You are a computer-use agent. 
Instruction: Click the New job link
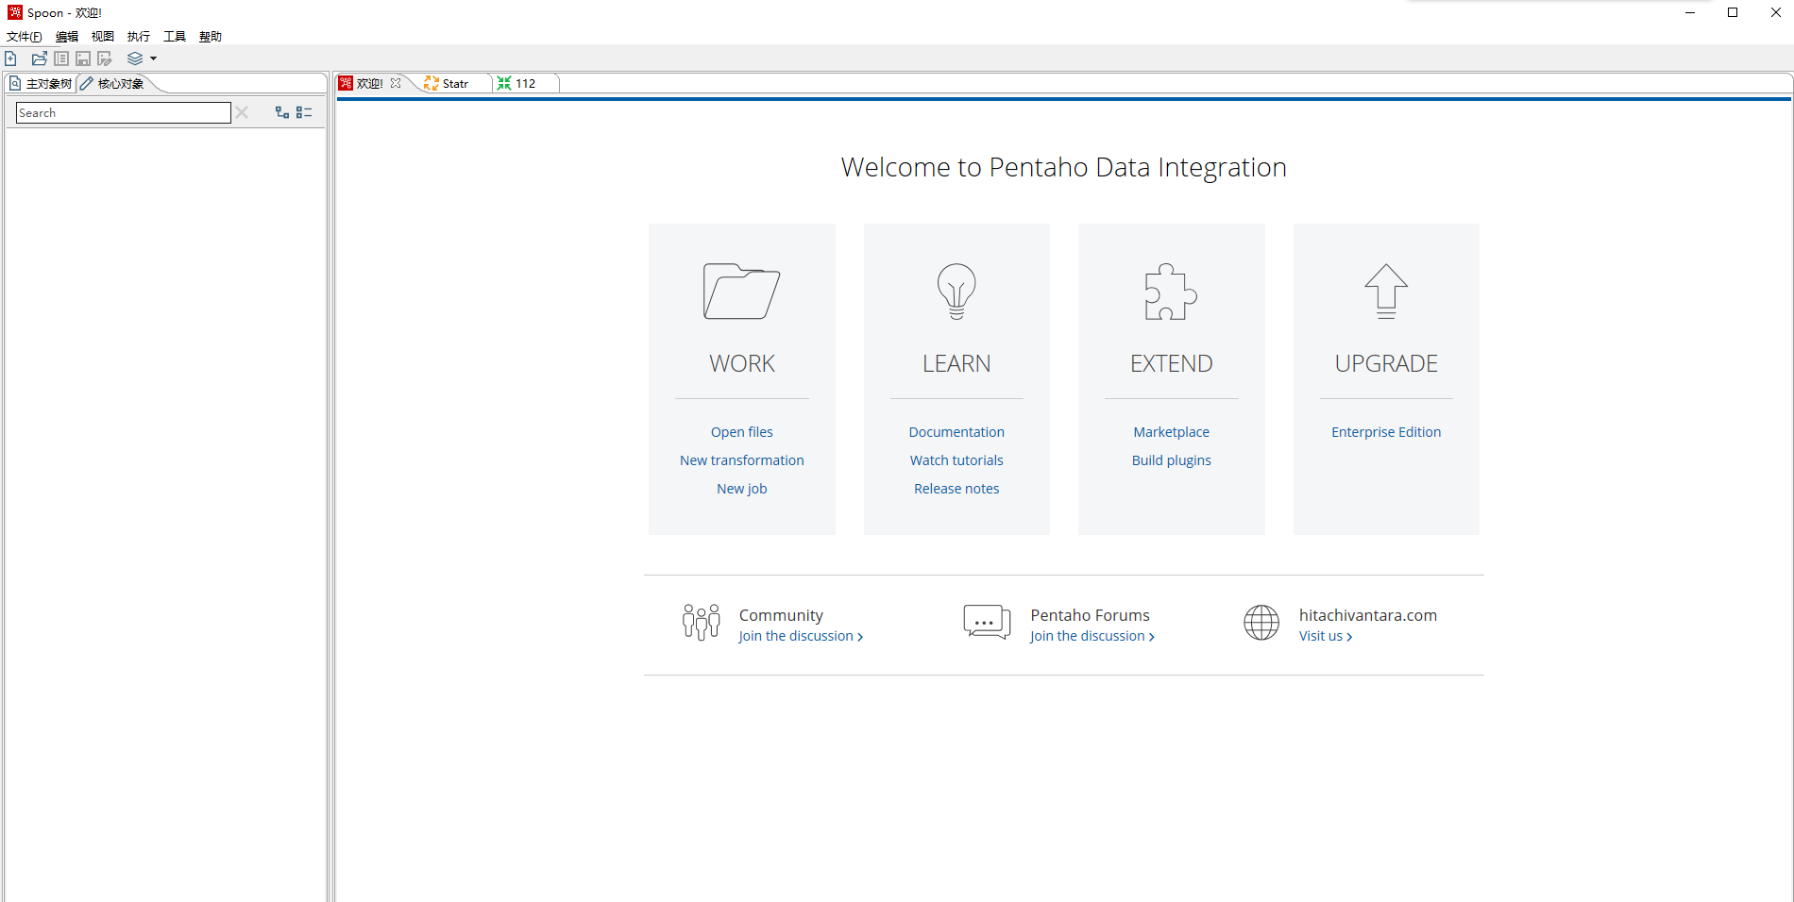[742, 489]
